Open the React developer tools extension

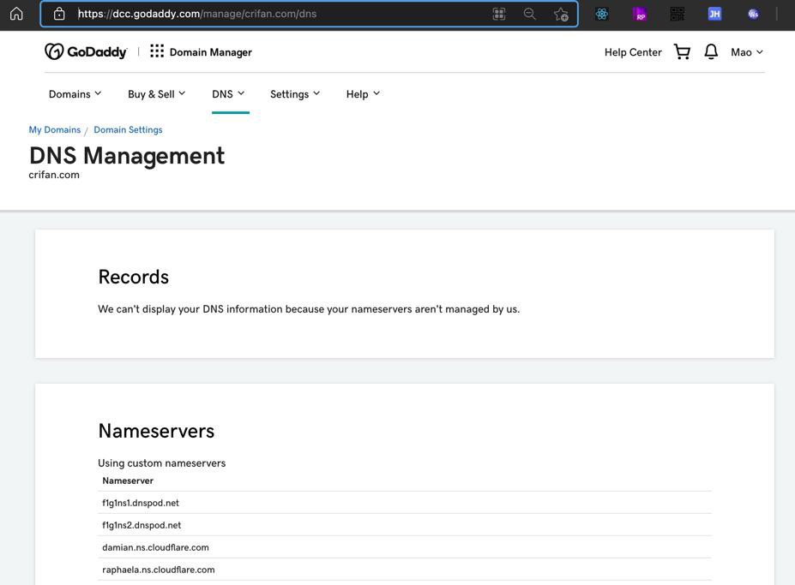click(602, 14)
